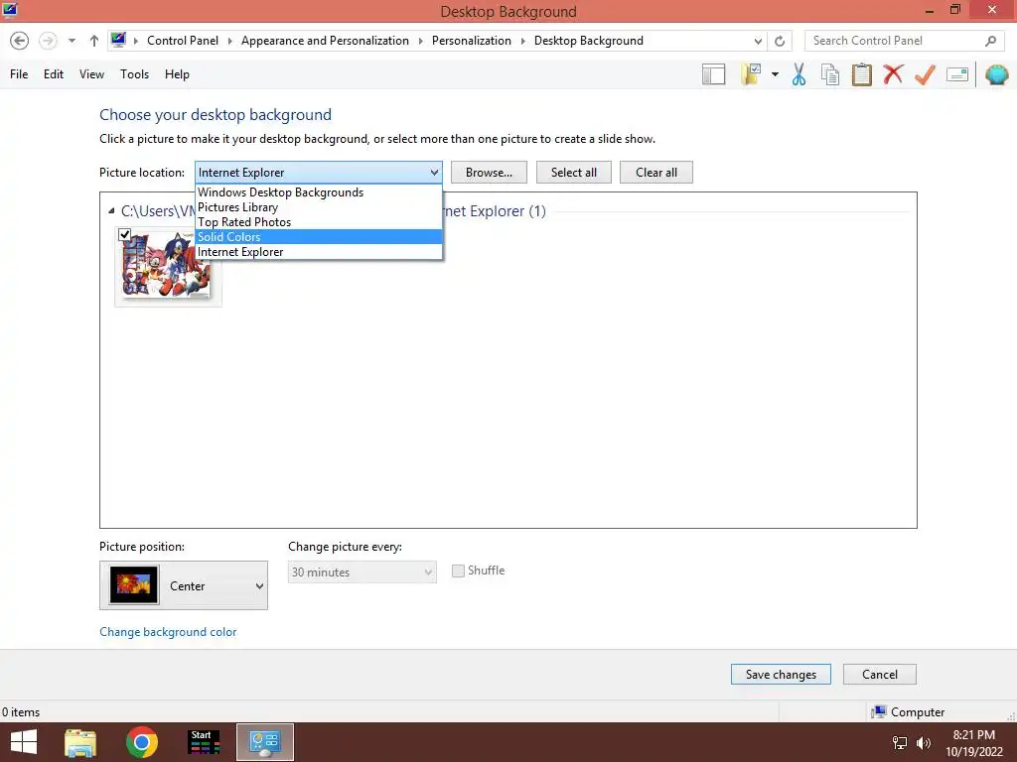Click the Properties toolbar icon
Viewport: 1017px width, 762px height.
click(957, 74)
